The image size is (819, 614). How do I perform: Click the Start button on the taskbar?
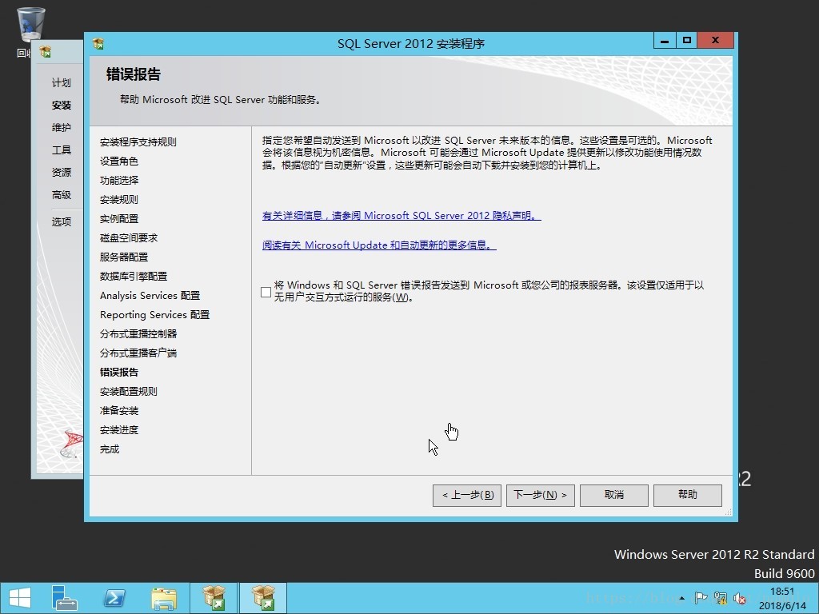point(20,598)
